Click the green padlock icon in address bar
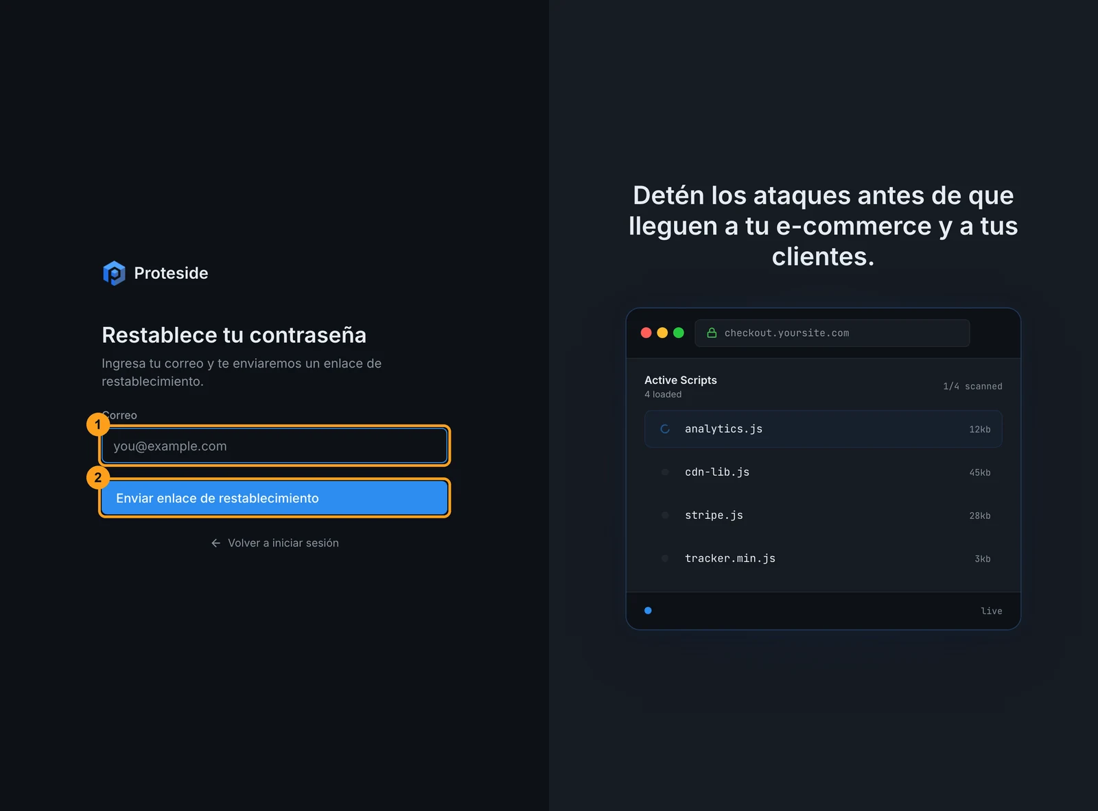The width and height of the screenshot is (1098, 811). [712, 332]
